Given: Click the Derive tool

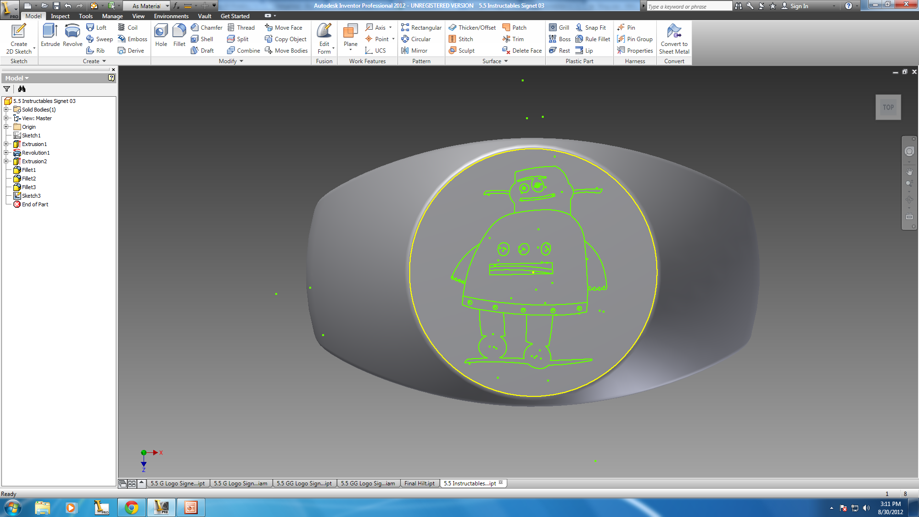Looking at the screenshot, I should [131, 51].
